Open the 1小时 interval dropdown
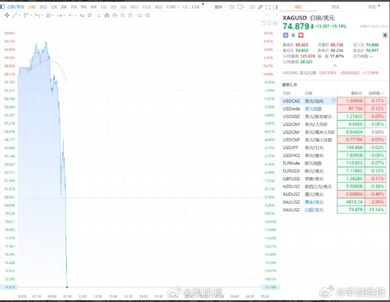This screenshot has height=302, width=390. pos(172,7)
